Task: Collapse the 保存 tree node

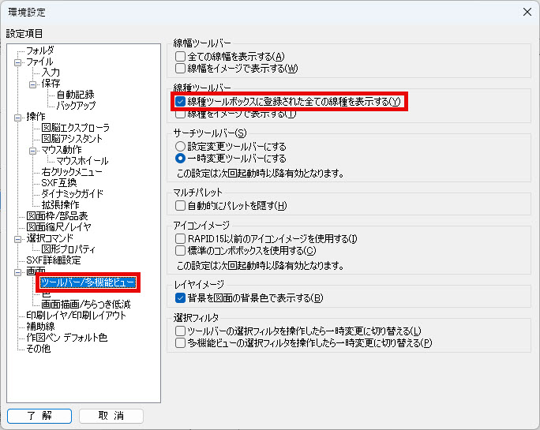Action: click(x=32, y=84)
